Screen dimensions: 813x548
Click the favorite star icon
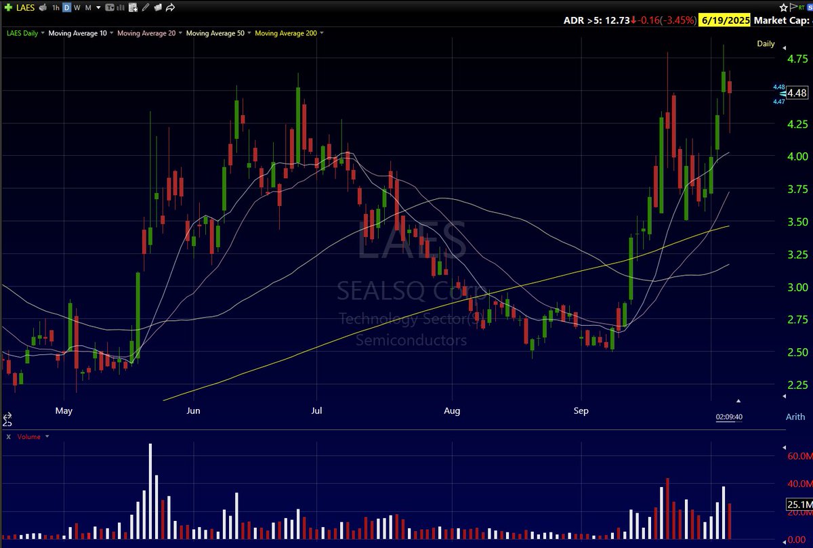(x=783, y=7)
